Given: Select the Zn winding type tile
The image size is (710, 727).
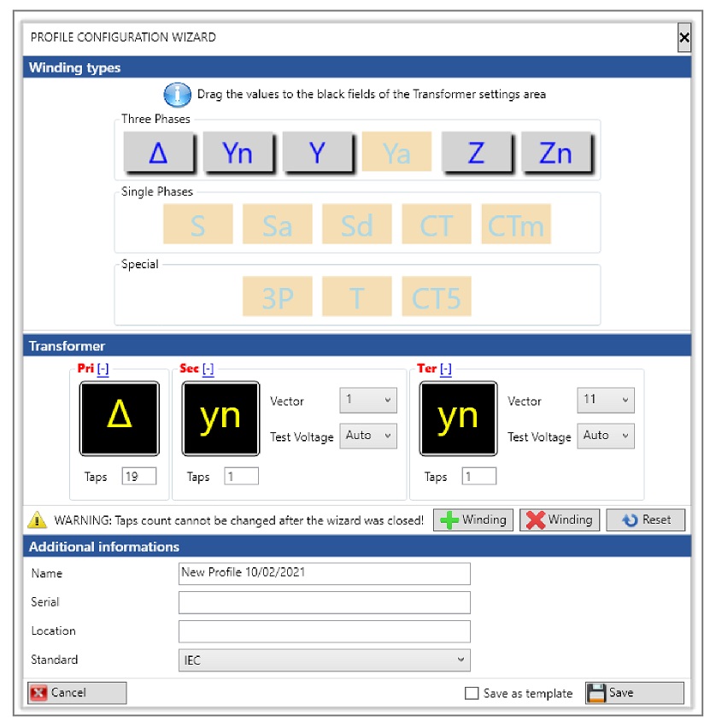Looking at the screenshot, I should (556, 152).
